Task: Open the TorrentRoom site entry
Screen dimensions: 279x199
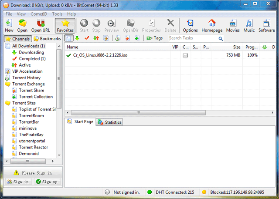Action: coord(31,116)
